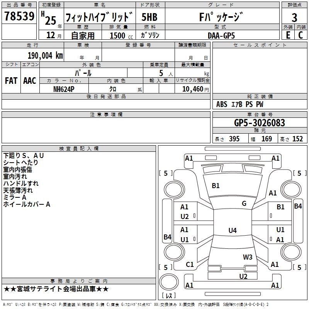Select the U4 roof dent mark
Viewport: 309px width, 309px height.
tap(233, 230)
